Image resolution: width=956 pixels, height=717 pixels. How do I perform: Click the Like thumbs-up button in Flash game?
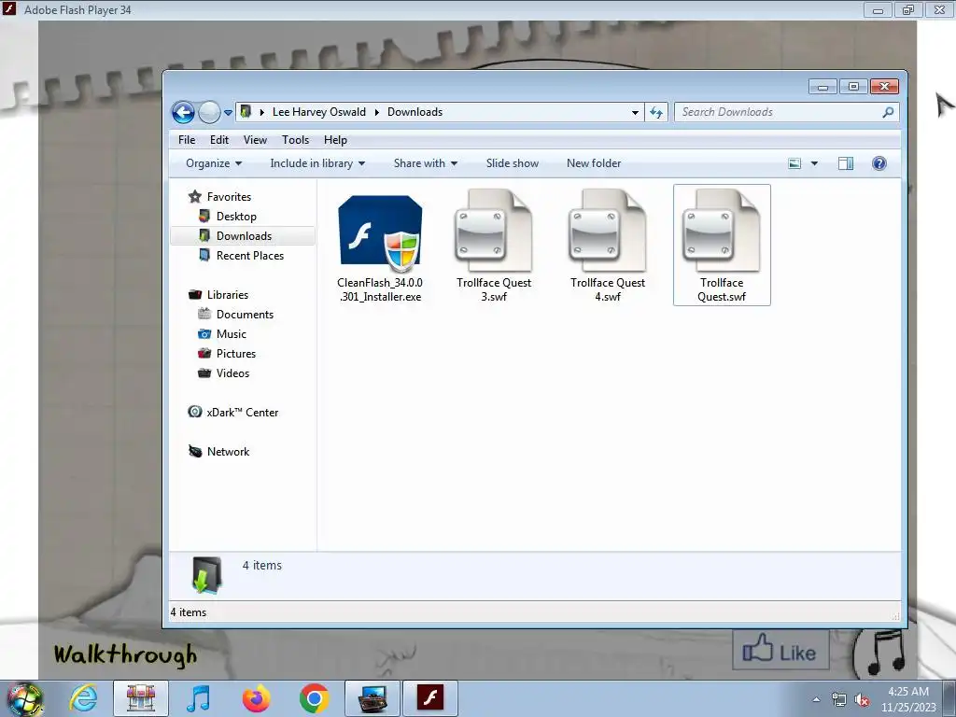tap(780, 650)
